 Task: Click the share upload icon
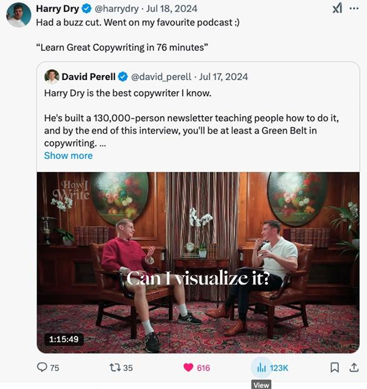pos(352,366)
